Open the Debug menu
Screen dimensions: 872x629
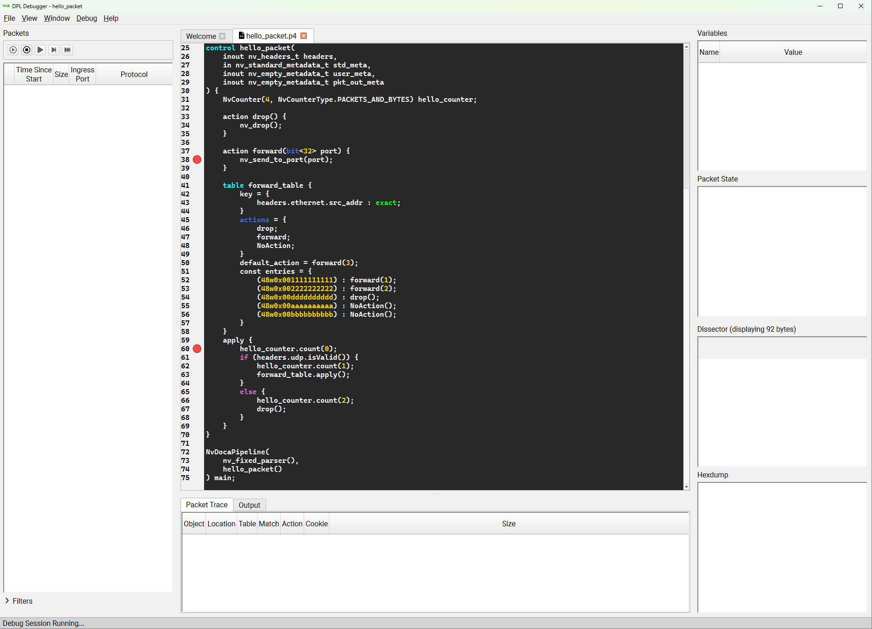click(x=86, y=18)
